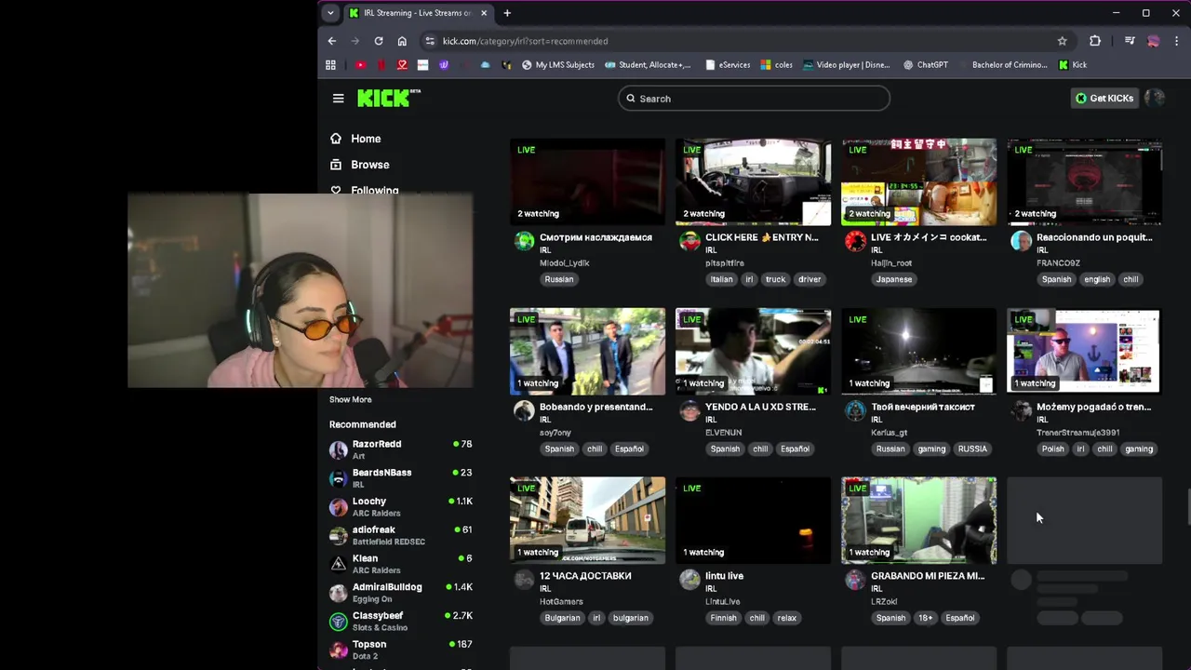Click Japanese tag under Haijin_root
Screen dimensions: 1191x670
pos(894,279)
